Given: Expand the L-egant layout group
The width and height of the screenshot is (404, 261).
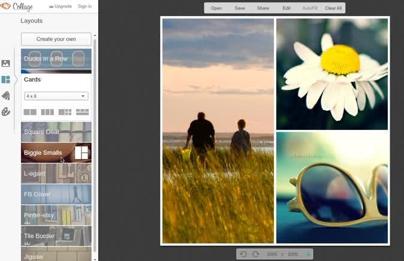Looking at the screenshot, I should 56,174.
